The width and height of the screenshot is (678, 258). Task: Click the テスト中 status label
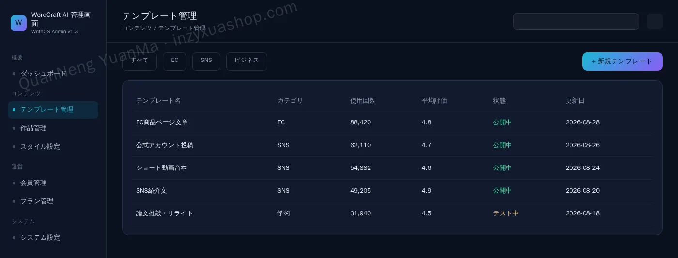[x=506, y=213]
